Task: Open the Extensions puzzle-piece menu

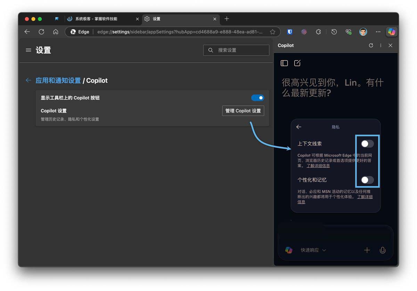Action: pyautogui.click(x=318, y=32)
